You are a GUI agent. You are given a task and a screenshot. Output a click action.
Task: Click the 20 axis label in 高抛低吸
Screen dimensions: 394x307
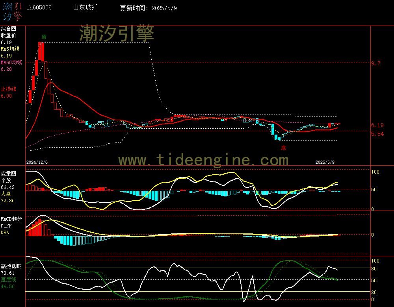(x=374, y=292)
